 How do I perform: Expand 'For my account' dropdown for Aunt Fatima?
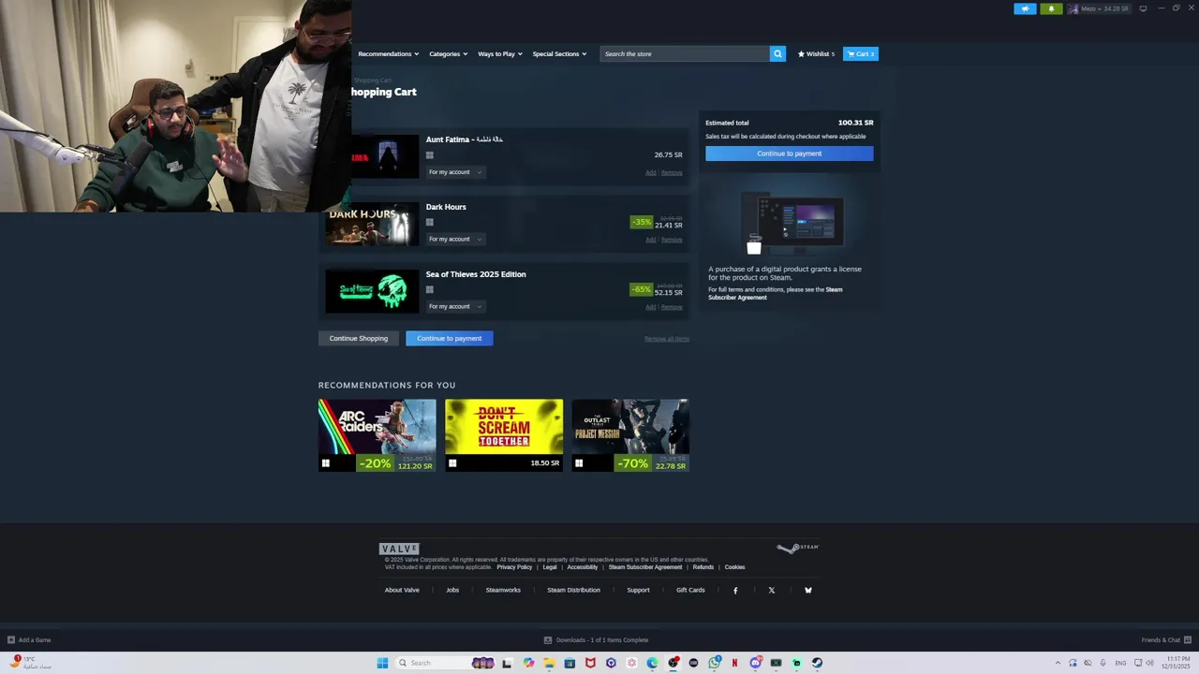[x=455, y=172]
